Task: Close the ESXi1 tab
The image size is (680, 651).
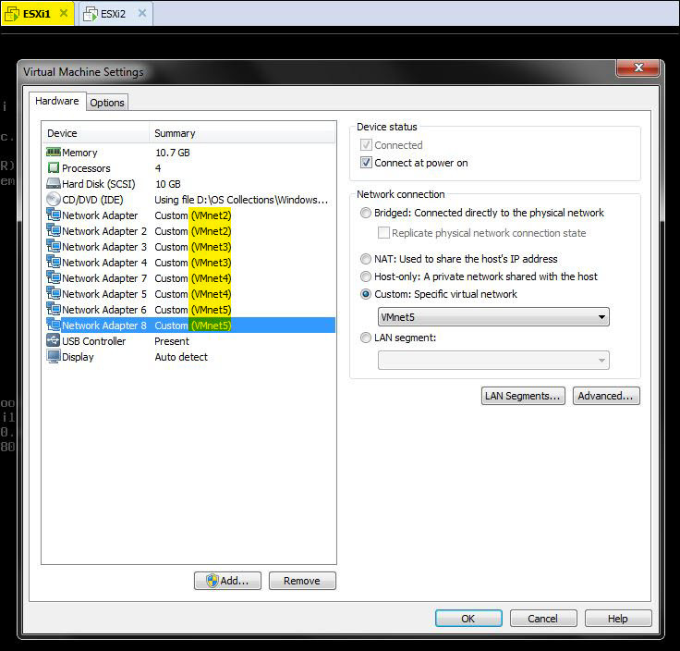Action: [64, 13]
